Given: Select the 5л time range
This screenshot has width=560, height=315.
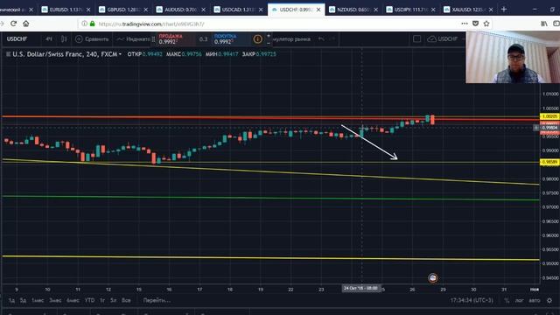Looking at the screenshot, I should pos(114,300).
